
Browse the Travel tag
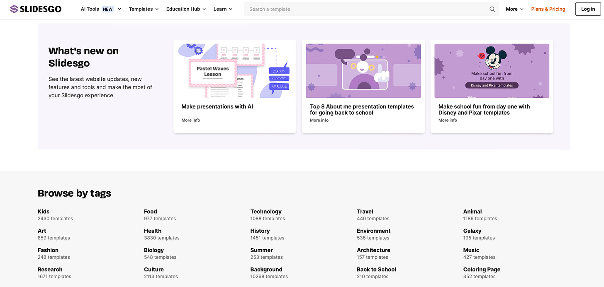pos(365,211)
